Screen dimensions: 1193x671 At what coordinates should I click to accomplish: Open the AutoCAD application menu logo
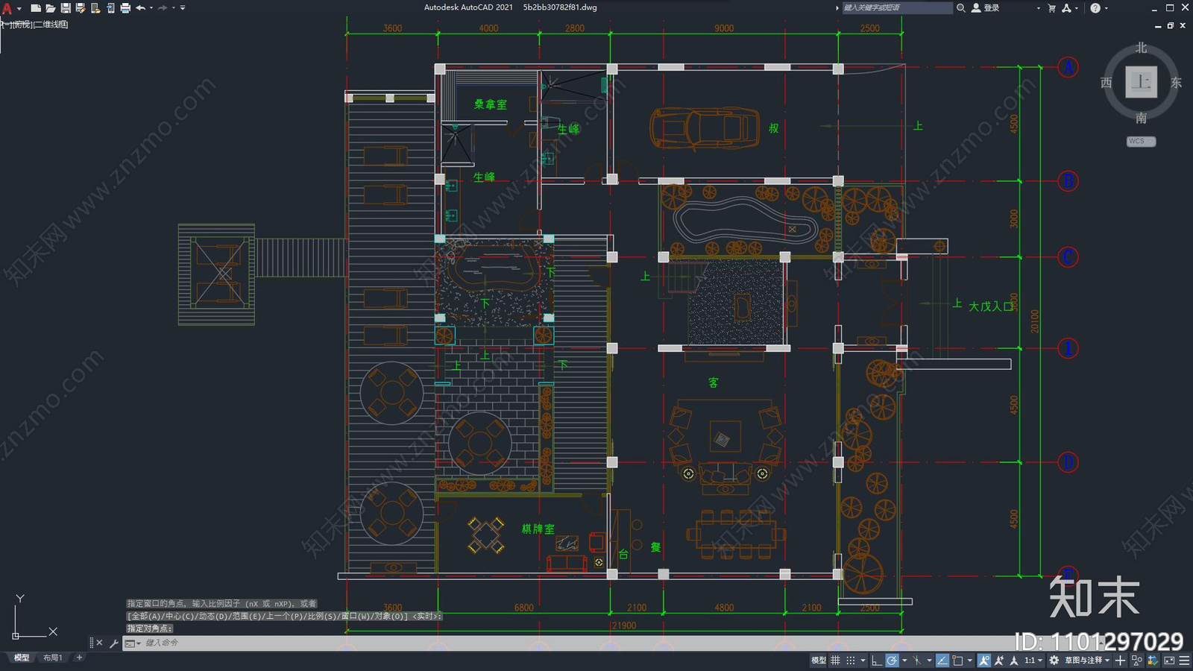point(7,8)
